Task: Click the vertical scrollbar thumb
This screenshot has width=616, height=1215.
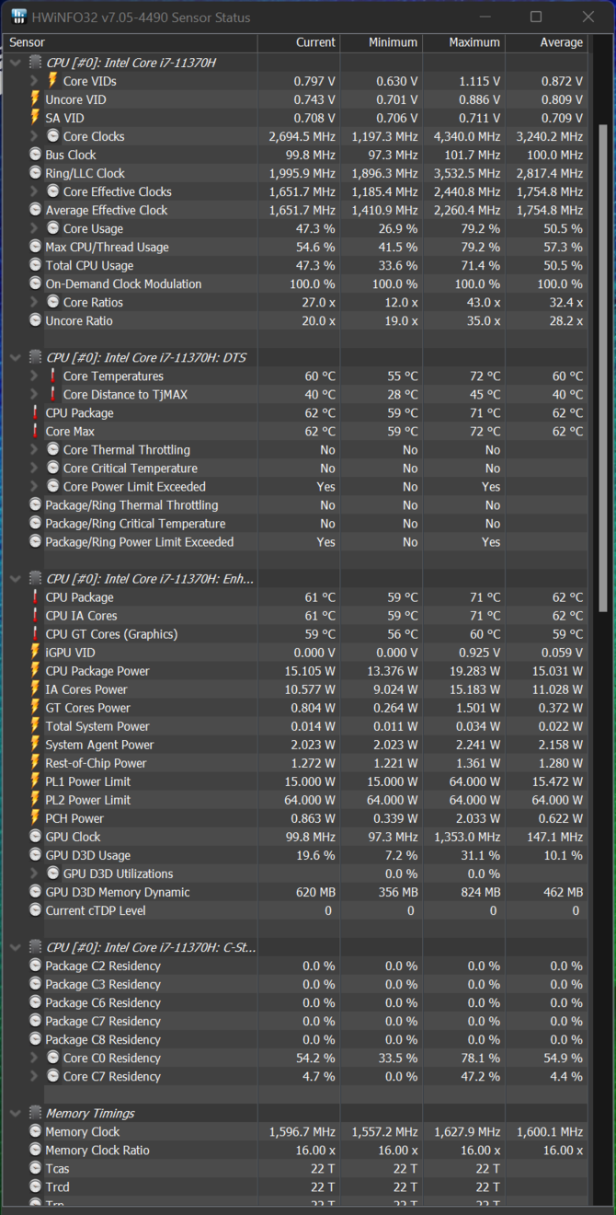Action: pos(603,368)
